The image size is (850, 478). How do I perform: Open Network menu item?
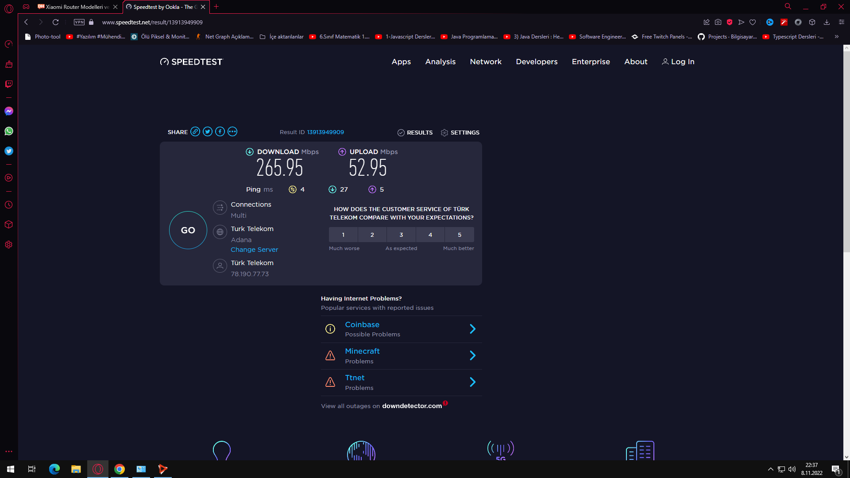[486, 62]
